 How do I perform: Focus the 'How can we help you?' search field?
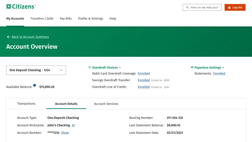(x=202, y=7)
